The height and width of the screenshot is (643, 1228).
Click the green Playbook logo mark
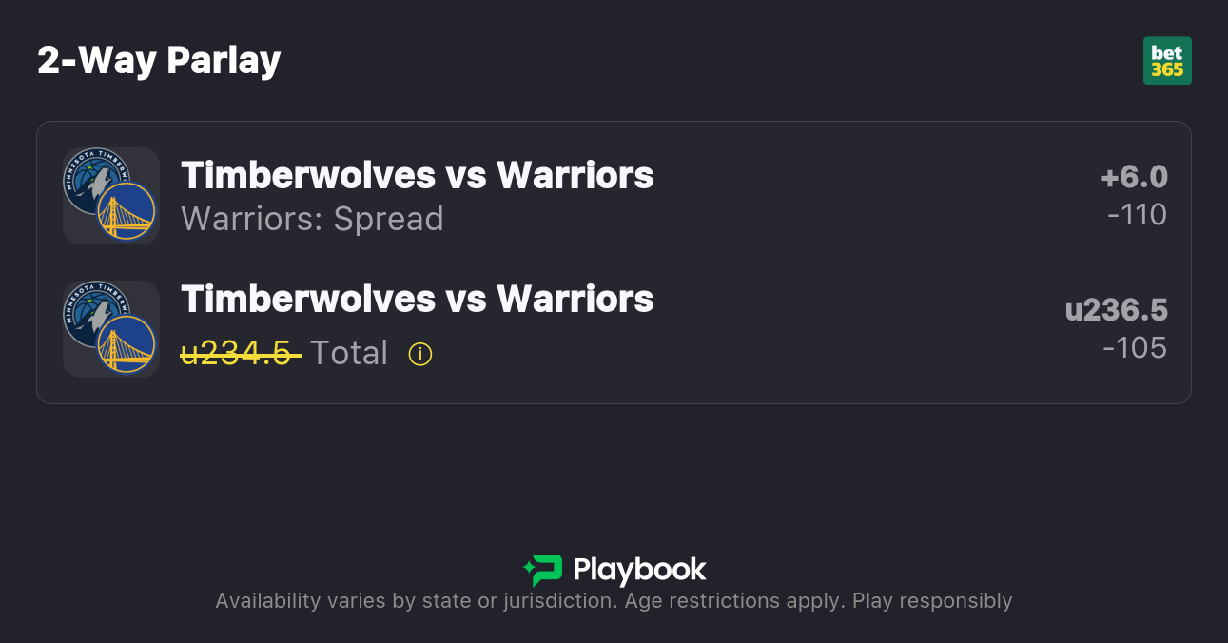tap(543, 570)
